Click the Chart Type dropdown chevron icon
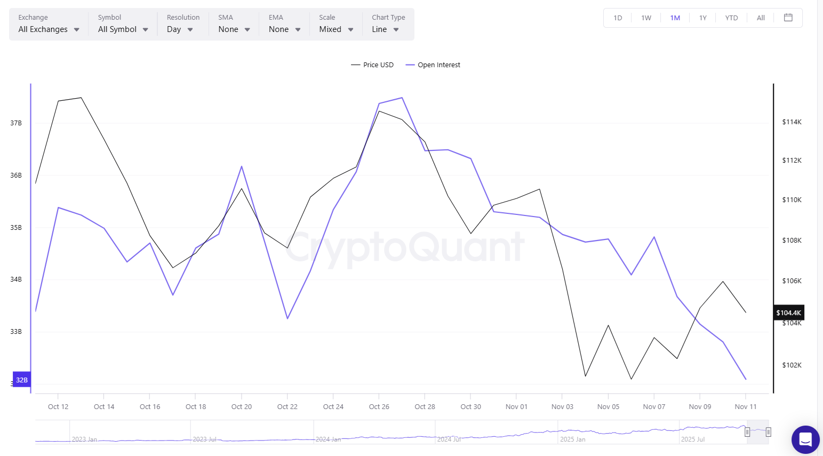823x456 pixels. [x=396, y=29]
